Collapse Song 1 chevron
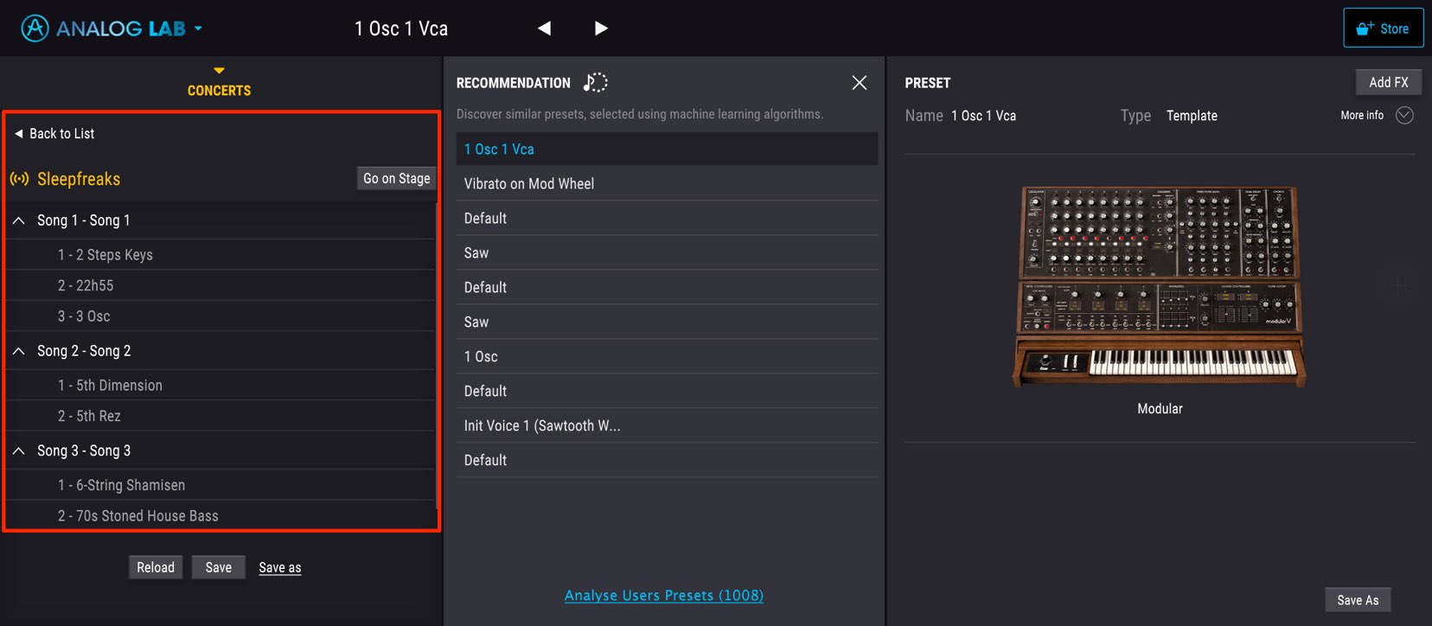The width and height of the screenshot is (1432, 626). click(18, 220)
